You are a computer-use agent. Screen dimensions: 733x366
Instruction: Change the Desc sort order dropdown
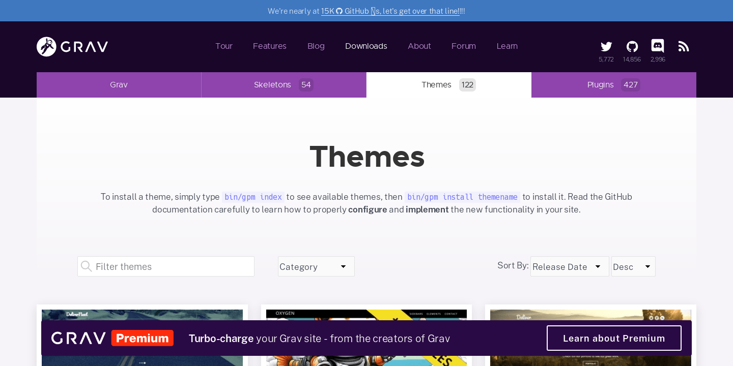[x=633, y=266]
